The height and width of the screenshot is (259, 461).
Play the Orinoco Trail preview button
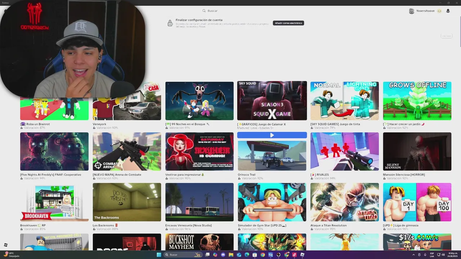272,135
